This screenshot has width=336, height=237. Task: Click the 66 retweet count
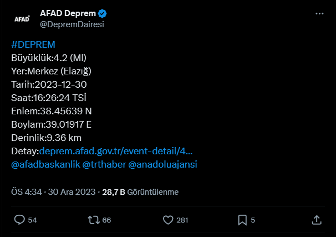(x=106, y=220)
